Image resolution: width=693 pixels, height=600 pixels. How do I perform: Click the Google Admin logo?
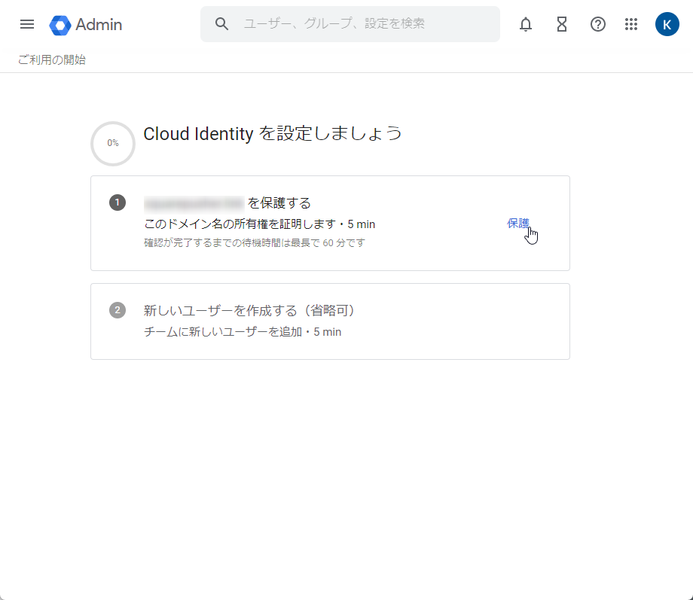click(86, 25)
